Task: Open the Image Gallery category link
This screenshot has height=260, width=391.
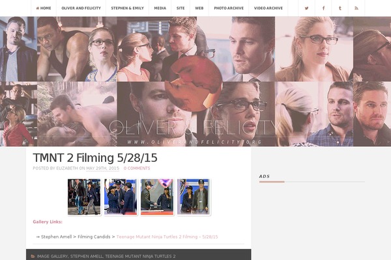Action: (x=52, y=256)
